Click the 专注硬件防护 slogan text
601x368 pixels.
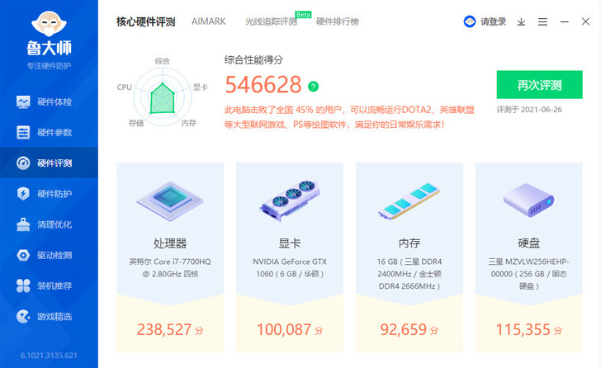pos(49,66)
